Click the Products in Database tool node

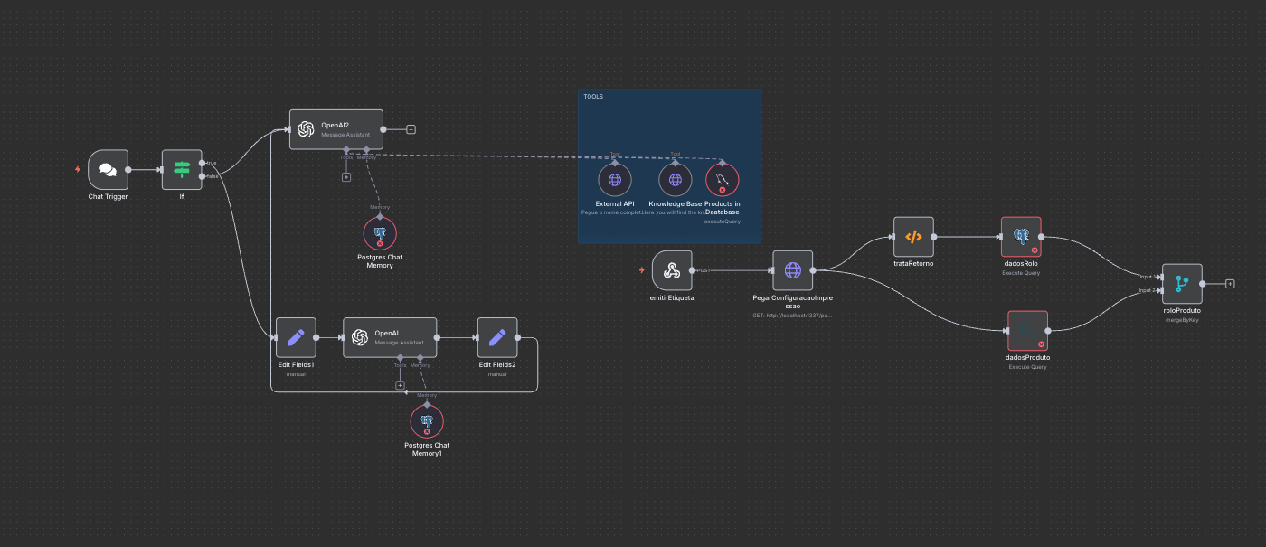click(x=722, y=180)
